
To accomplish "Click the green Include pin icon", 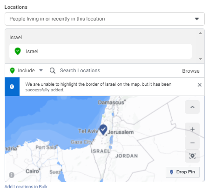I will coord(12,70).
